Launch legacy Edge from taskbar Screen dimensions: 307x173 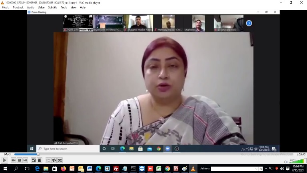pyautogui.click(x=37, y=169)
